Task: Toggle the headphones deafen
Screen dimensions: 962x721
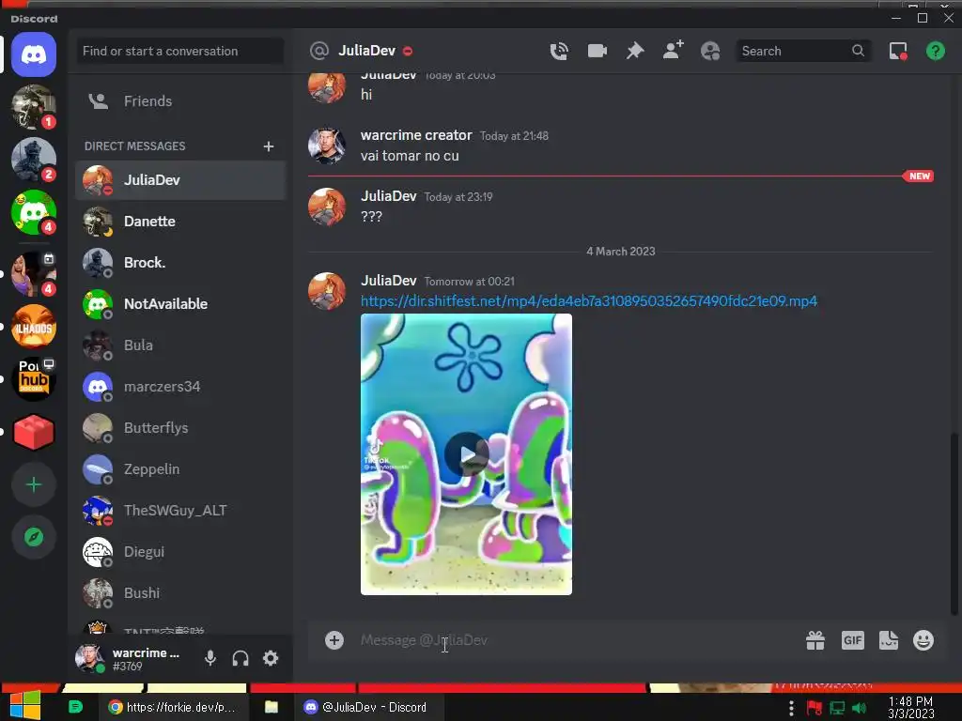Action: 240,658
